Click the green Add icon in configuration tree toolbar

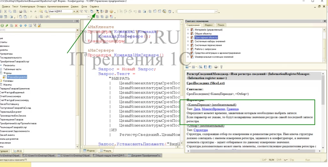(2, 25)
